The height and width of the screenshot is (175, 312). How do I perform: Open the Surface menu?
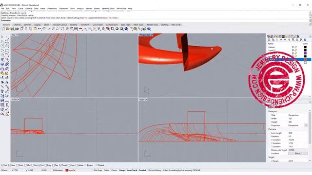coord(28,9)
